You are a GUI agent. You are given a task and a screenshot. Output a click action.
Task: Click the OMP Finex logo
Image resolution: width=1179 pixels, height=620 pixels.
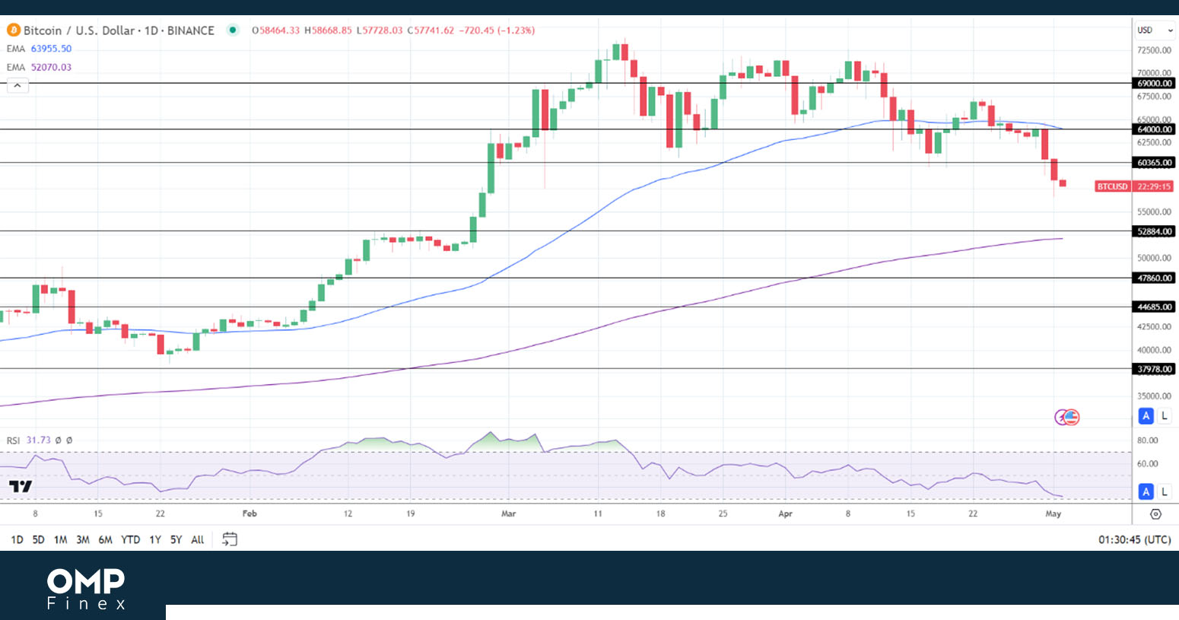click(86, 589)
